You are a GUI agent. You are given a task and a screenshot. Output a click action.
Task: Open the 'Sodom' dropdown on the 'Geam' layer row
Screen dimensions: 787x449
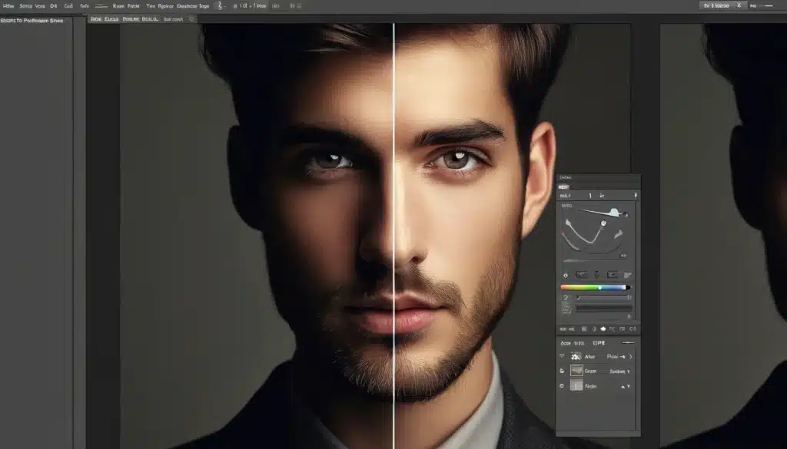(619, 371)
